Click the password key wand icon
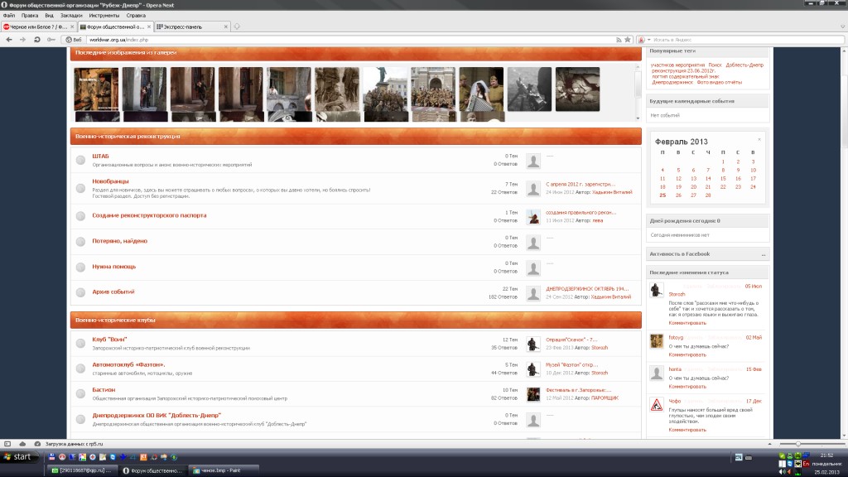The height and width of the screenshot is (477, 848). point(51,39)
